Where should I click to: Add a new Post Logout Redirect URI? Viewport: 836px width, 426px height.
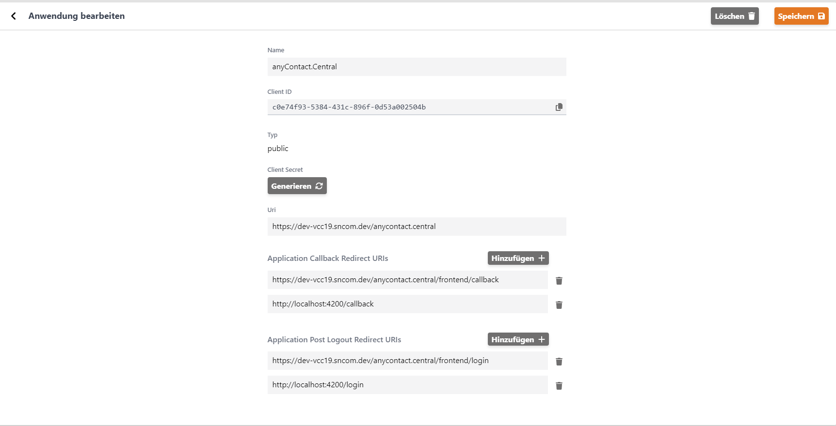[x=518, y=339]
